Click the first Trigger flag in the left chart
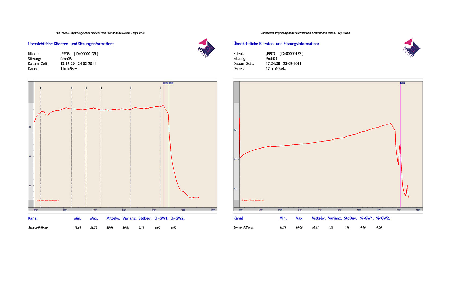 (x=166, y=83)
